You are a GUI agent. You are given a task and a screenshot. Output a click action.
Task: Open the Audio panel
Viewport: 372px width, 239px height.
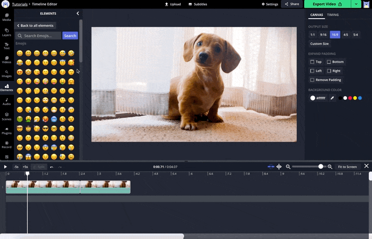click(7, 101)
